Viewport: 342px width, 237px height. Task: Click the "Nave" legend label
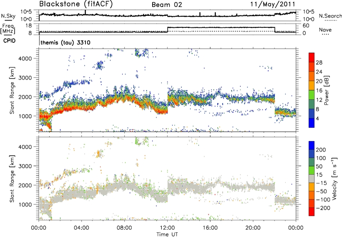tap(325, 30)
